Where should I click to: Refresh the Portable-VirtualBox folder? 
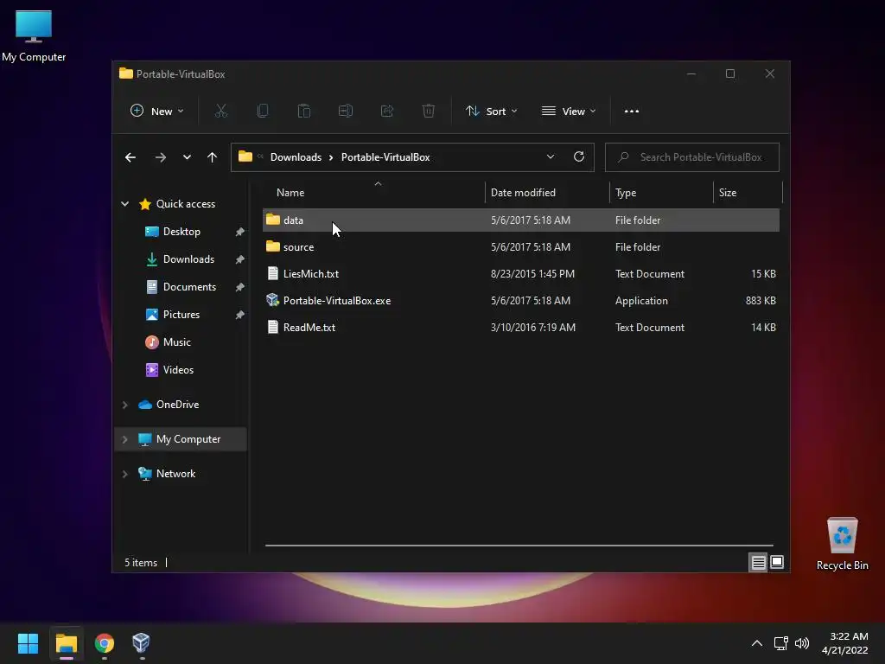coord(578,157)
